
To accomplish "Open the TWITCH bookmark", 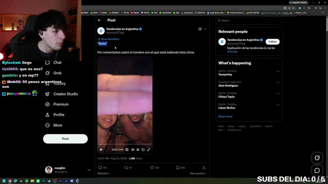I will point(145,13).
